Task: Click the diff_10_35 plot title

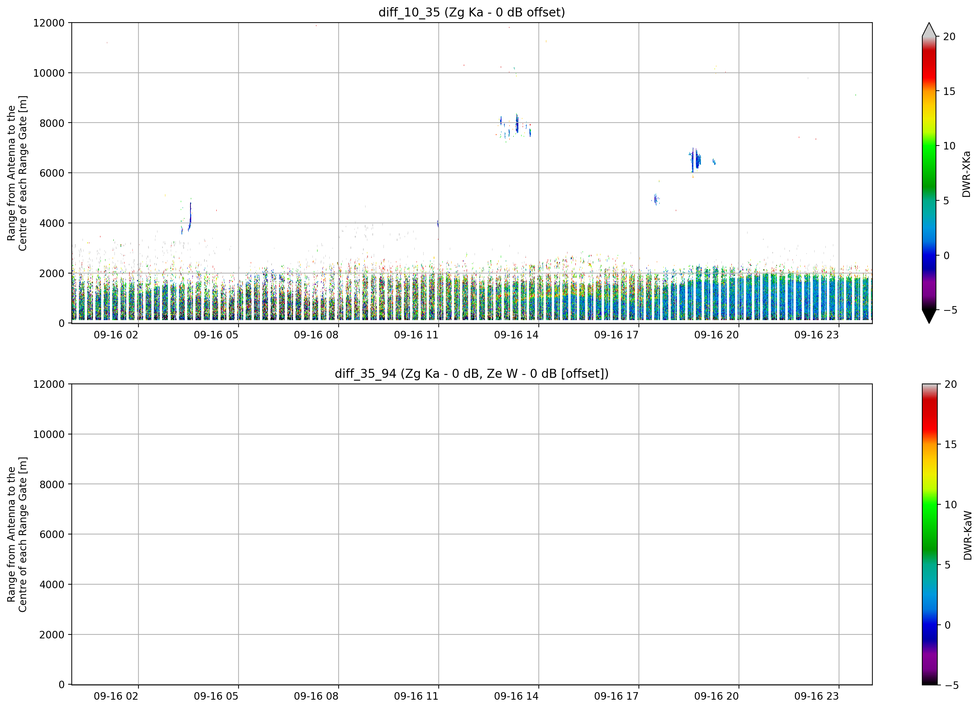Action: [471, 12]
